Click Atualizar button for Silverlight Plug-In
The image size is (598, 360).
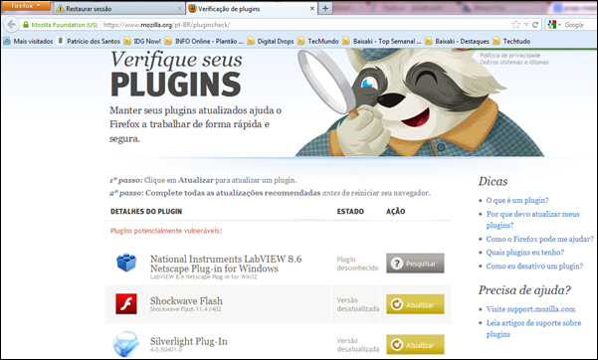(415, 345)
